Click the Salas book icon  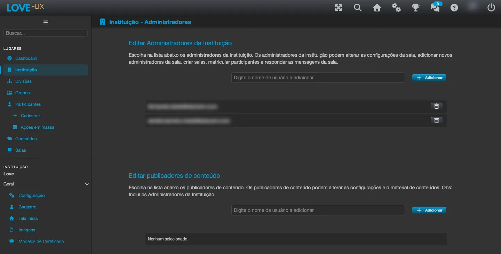click(10, 150)
